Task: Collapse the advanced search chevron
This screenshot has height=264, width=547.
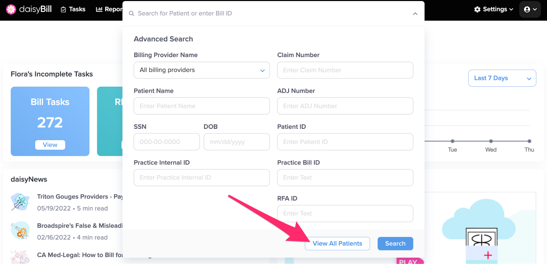Action: coord(415,14)
